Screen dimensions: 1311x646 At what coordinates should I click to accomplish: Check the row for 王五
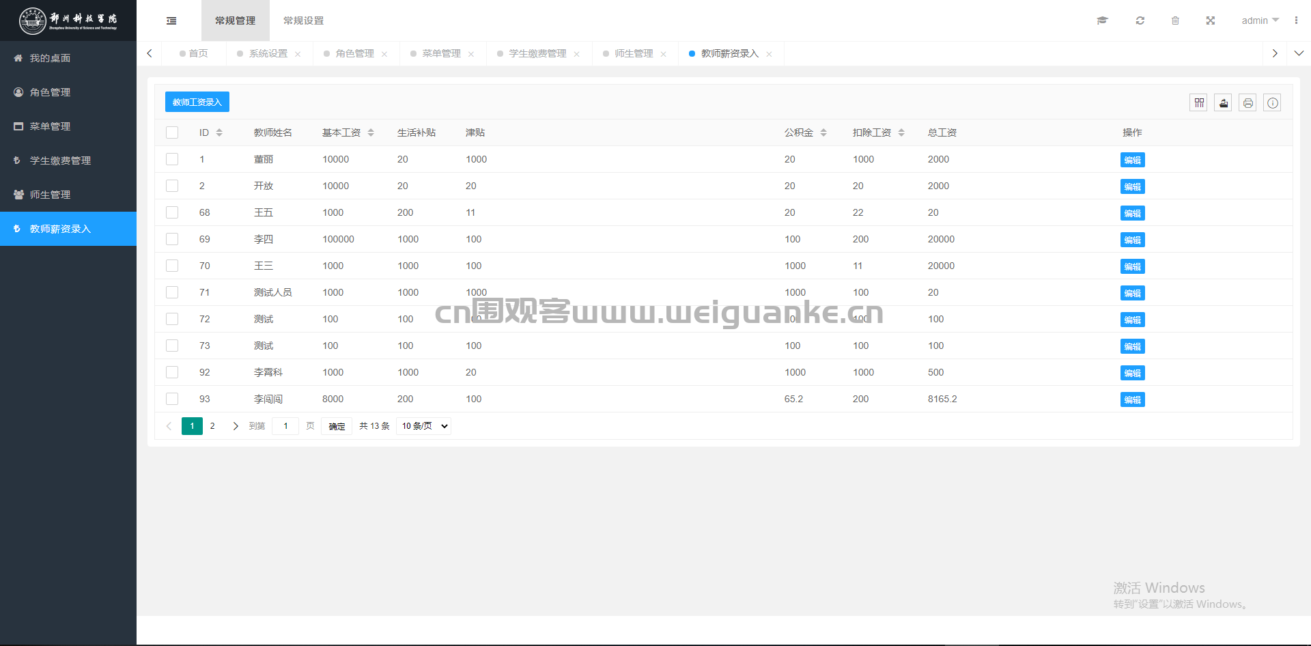point(172,212)
